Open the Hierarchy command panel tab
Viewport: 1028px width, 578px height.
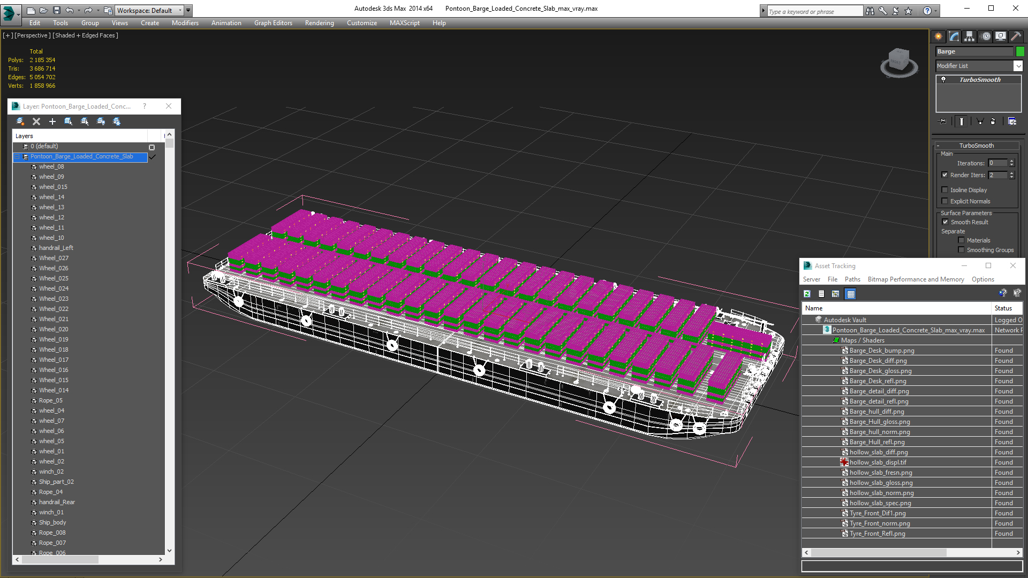click(969, 36)
